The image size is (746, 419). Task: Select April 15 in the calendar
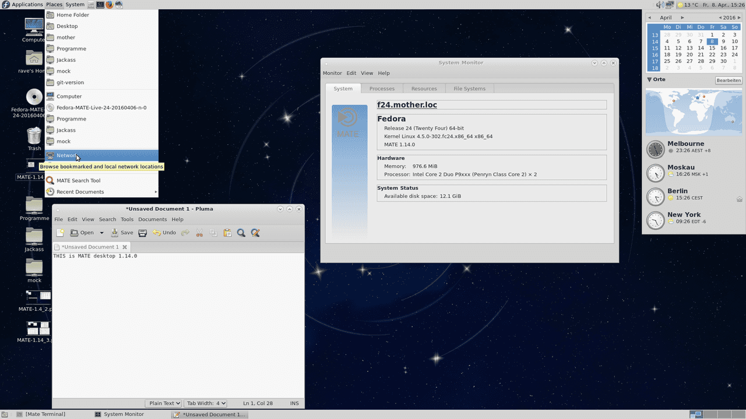point(712,48)
